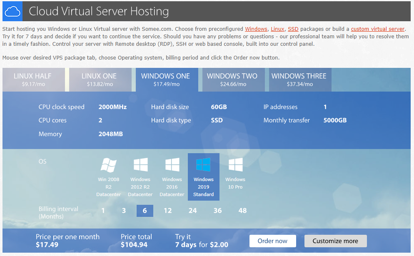Open the LINUX ONE package tab

(x=100, y=80)
